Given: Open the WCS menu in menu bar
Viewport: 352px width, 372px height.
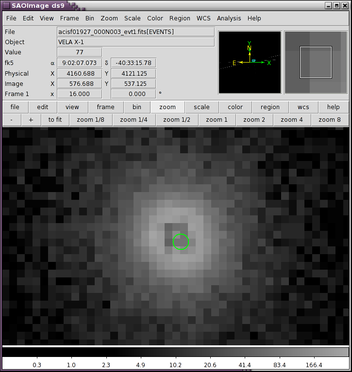Looking at the screenshot, I should click(203, 18).
